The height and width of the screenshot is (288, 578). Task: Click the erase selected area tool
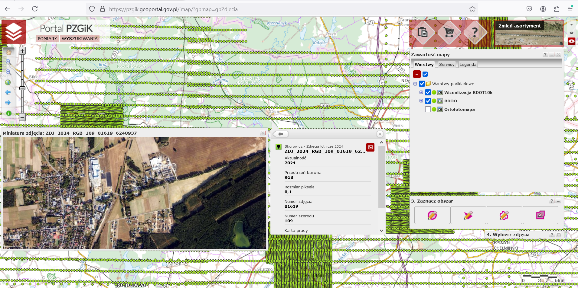pyautogui.click(x=540, y=215)
